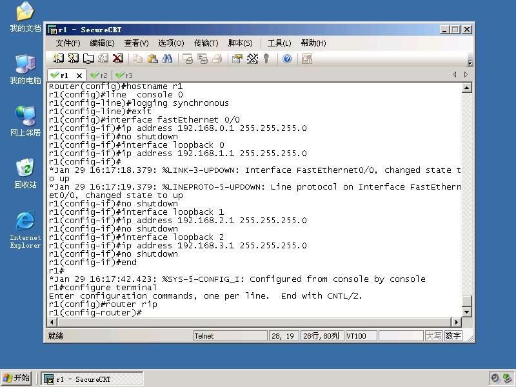Open 我的文档 desktop icon

[x=25, y=17]
